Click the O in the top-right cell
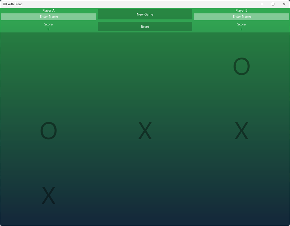290x226 pixels. point(241,66)
